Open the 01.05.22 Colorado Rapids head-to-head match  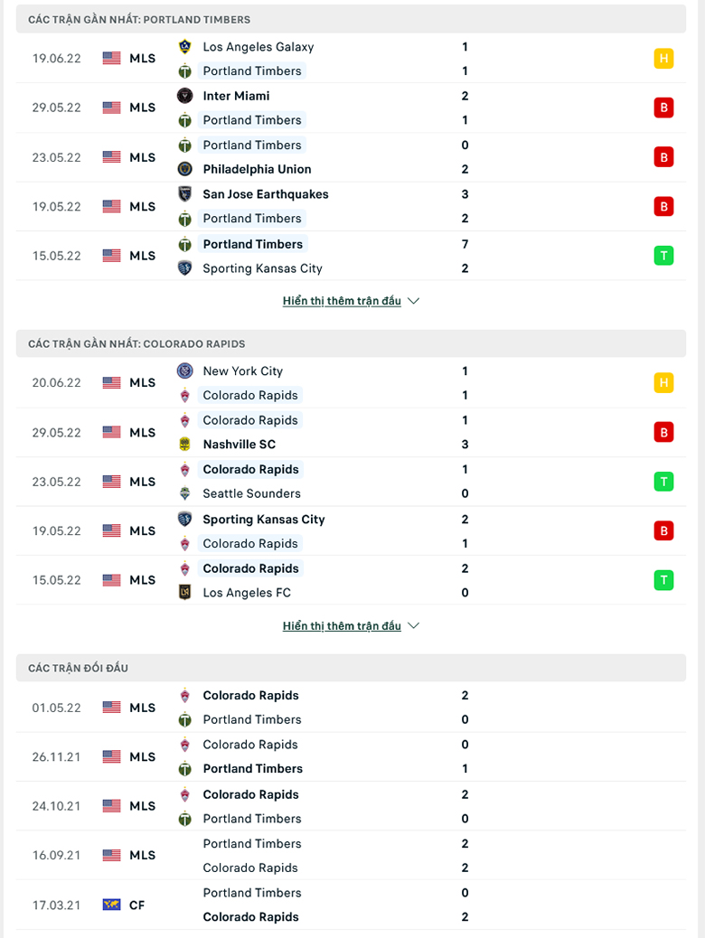(x=351, y=708)
